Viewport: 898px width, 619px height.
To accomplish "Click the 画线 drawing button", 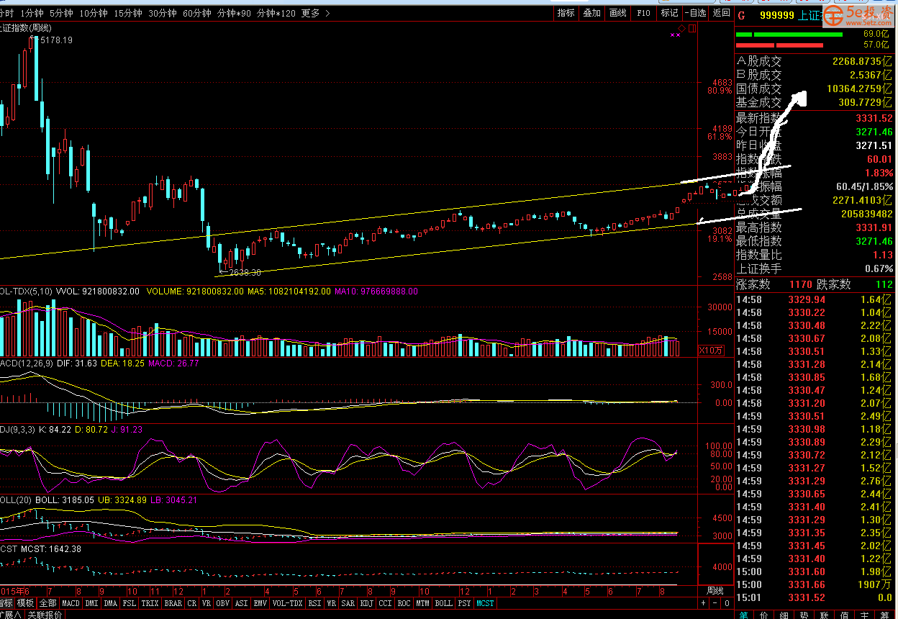I will pyautogui.click(x=617, y=13).
